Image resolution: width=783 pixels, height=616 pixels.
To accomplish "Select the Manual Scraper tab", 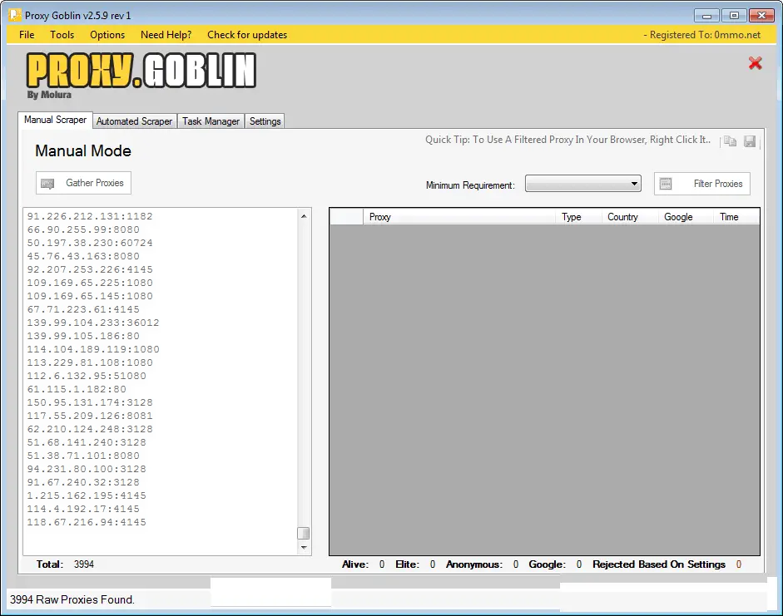I will pyautogui.click(x=55, y=120).
